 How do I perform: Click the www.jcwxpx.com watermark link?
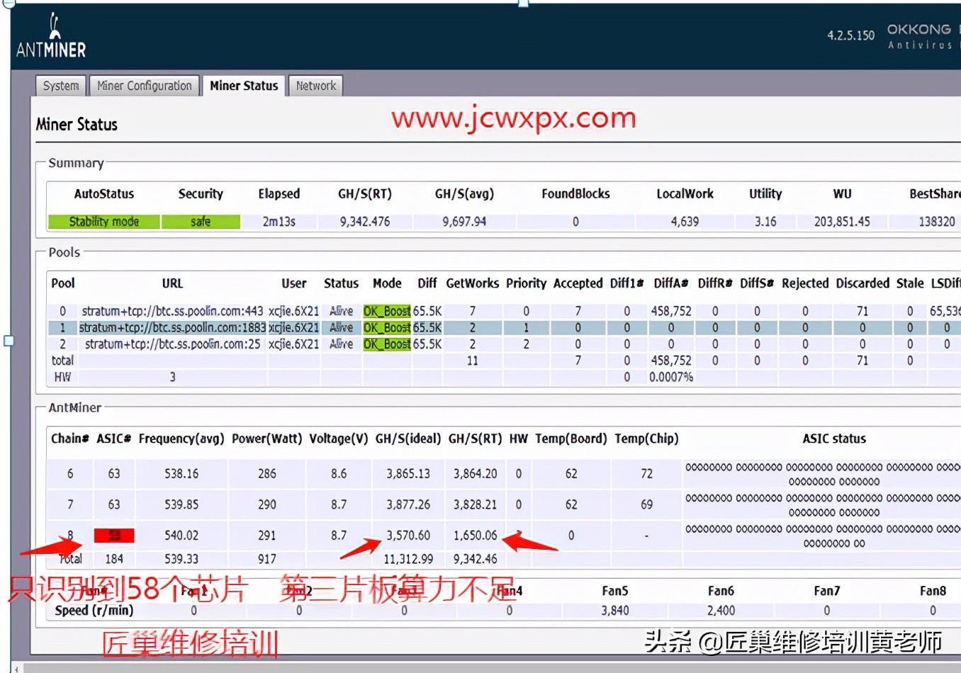[x=514, y=118]
